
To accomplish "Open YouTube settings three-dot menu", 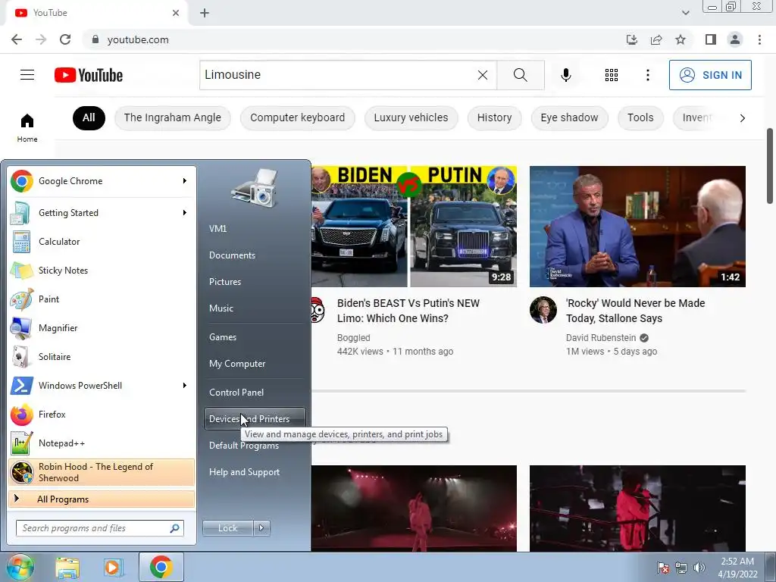I will tap(648, 75).
